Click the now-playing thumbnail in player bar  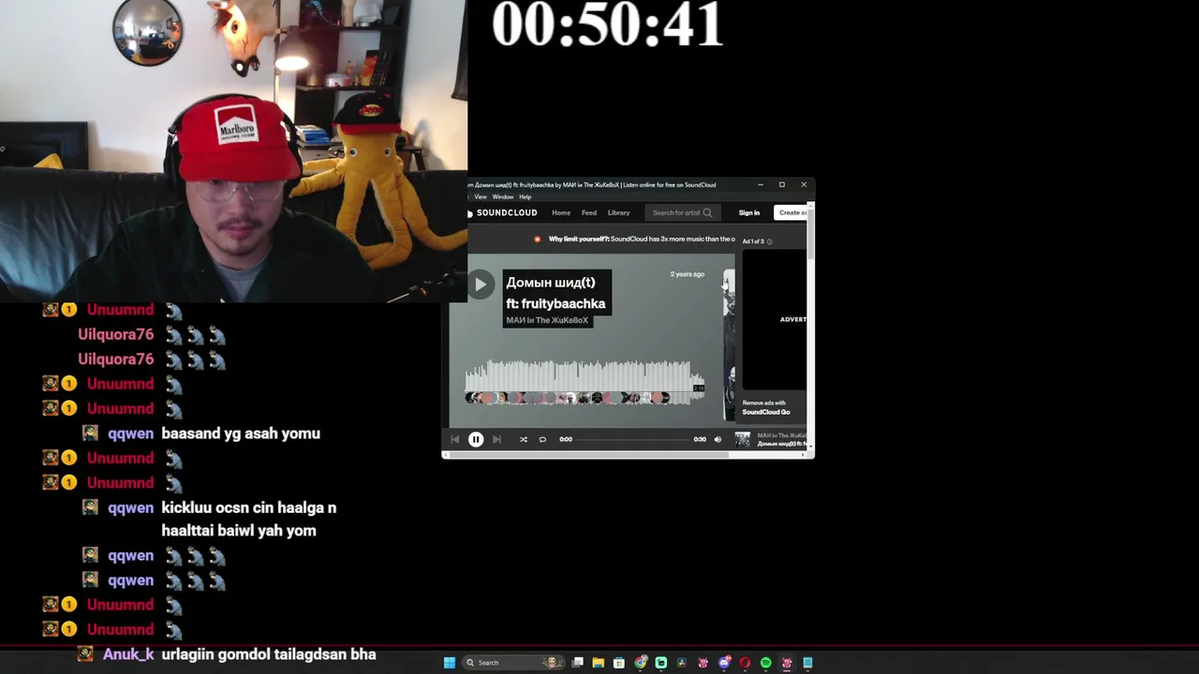pyautogui.click(x=743, y=439)
